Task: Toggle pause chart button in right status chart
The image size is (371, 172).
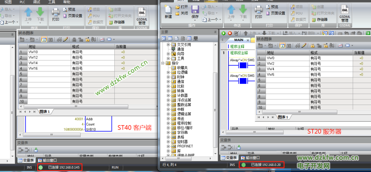Action: 289,45
